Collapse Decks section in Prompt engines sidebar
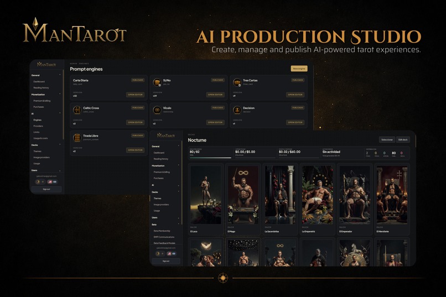Image resolution: width=446 pixels, height=297 pixels. coord(60,145)
